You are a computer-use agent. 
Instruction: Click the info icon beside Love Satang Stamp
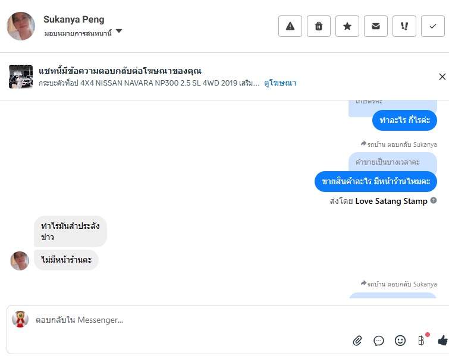click(434, 201)
